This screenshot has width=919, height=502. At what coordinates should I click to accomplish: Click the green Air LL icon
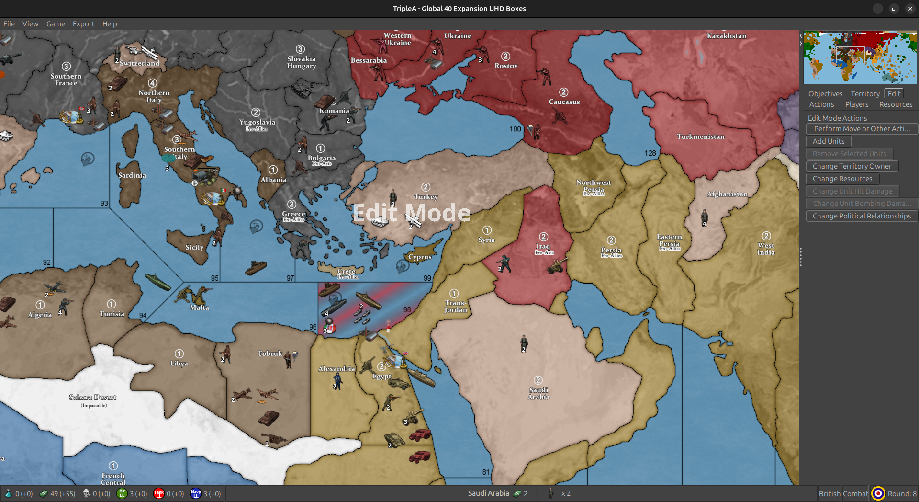[122, 493]
